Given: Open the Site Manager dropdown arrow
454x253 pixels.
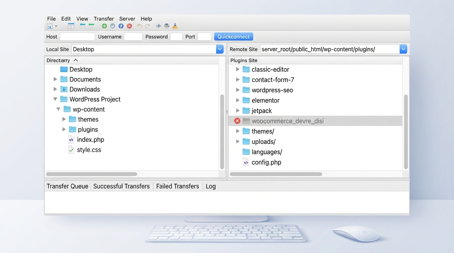Looking at the screenshot, I should click(x=56, y=26).
